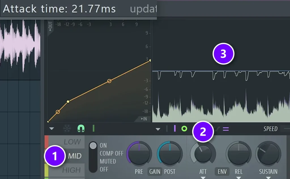Open the arrow menu below REL

tap(238, 178)
